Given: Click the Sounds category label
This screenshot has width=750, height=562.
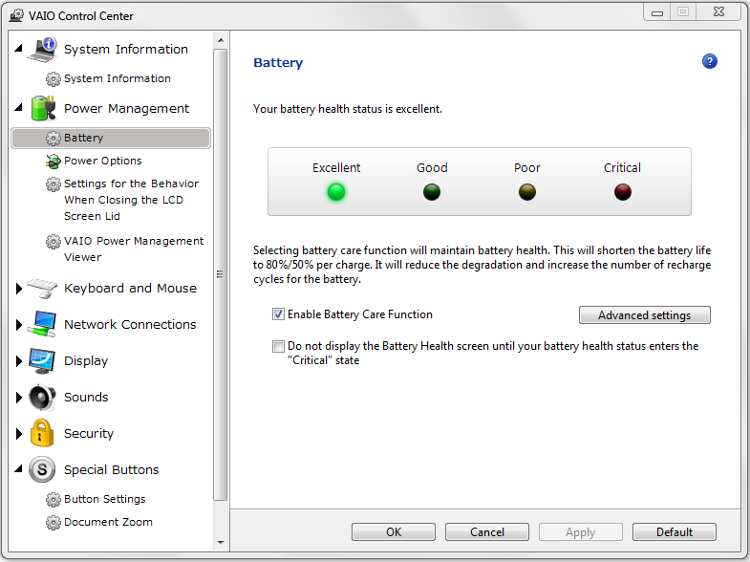Looking at the screenshot, I should pos(86,397).
